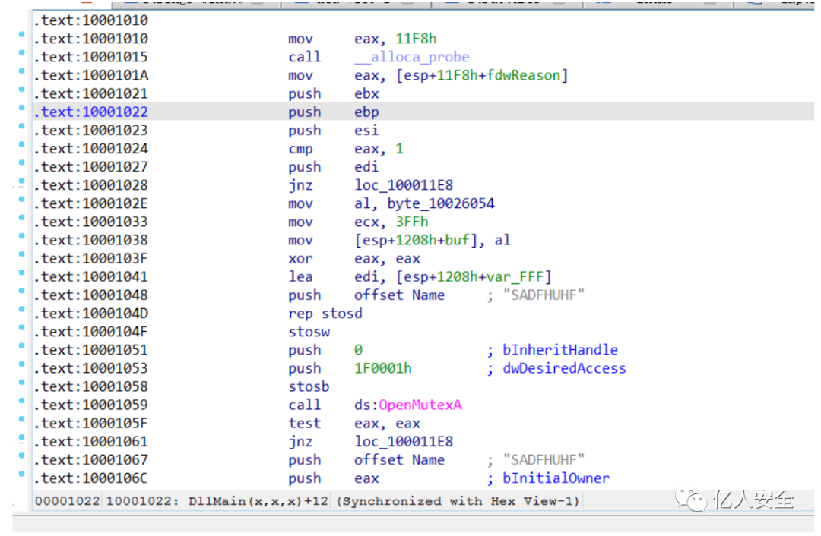Click the gutter dot at .text:10001061
The image size is (821, 536).
tap(21, 437)
